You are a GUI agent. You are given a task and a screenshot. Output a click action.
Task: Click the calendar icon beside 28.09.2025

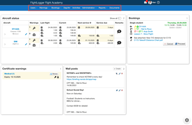79,28
